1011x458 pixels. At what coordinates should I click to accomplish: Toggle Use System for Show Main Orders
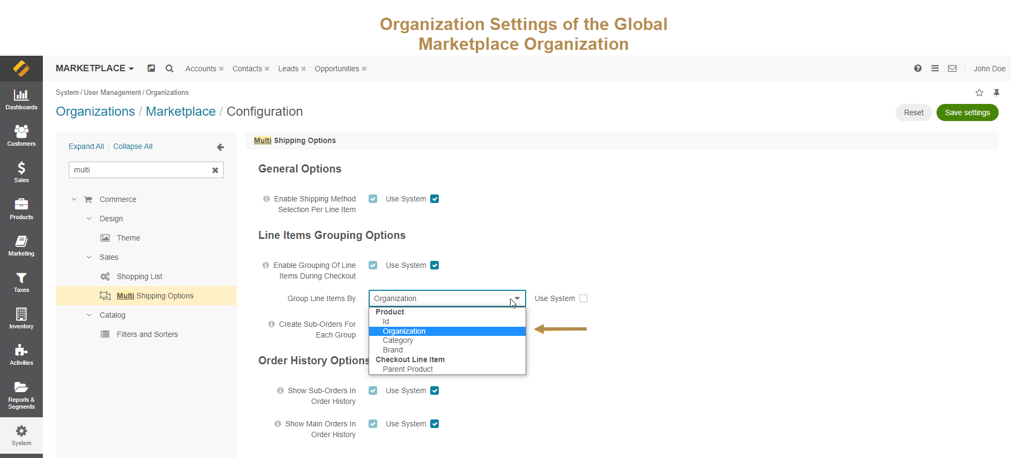click(x=435, y=424)
